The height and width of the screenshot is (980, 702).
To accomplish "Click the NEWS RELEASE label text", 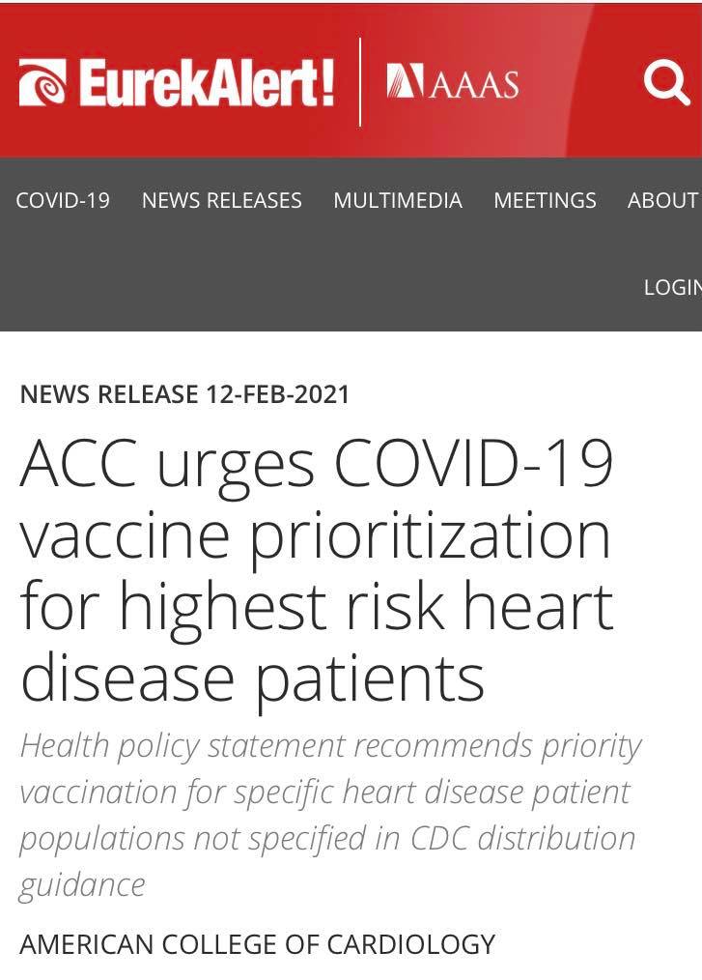I will (108, 394).
